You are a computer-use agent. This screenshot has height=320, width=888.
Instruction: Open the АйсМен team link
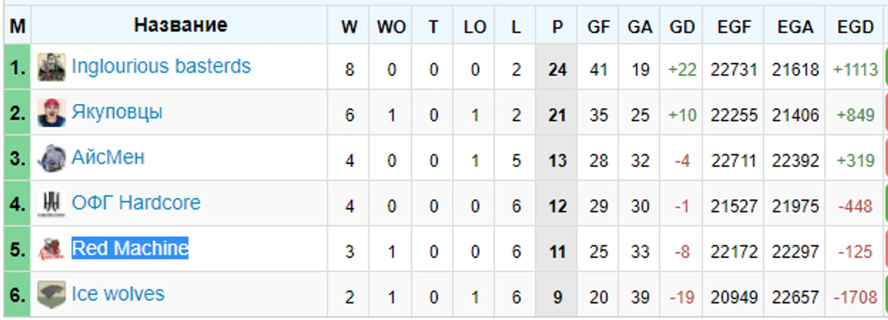(x=108, y=157)
